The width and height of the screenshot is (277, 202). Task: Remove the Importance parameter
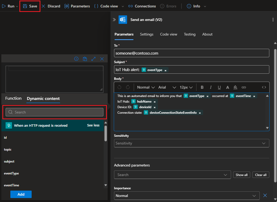265,196
